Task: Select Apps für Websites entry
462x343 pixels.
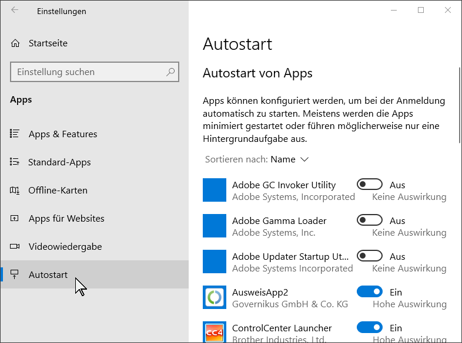Action: click(x=95, y=218)
